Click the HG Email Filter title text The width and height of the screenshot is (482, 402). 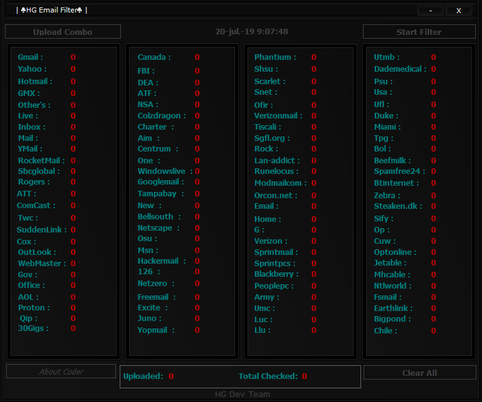[x=52, y=10]
